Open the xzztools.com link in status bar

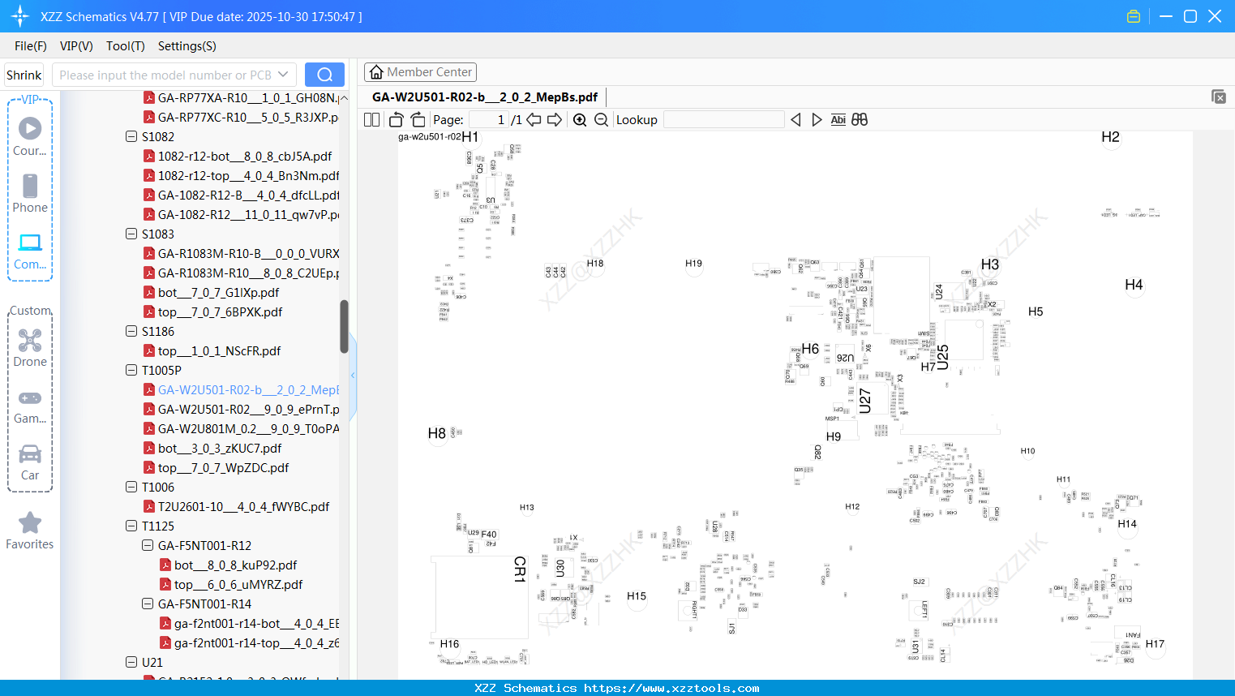(671, 688)
